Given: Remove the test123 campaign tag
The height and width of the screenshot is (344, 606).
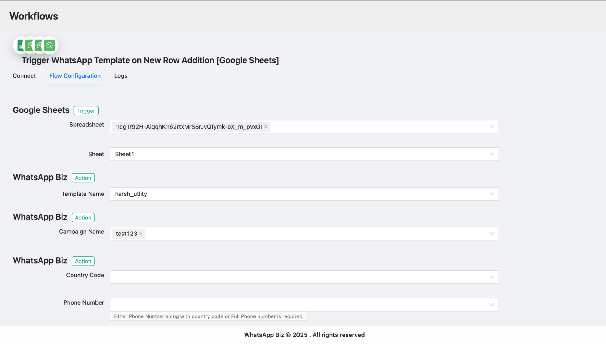Looking at the screenshot, I should (x=141, y=234).
